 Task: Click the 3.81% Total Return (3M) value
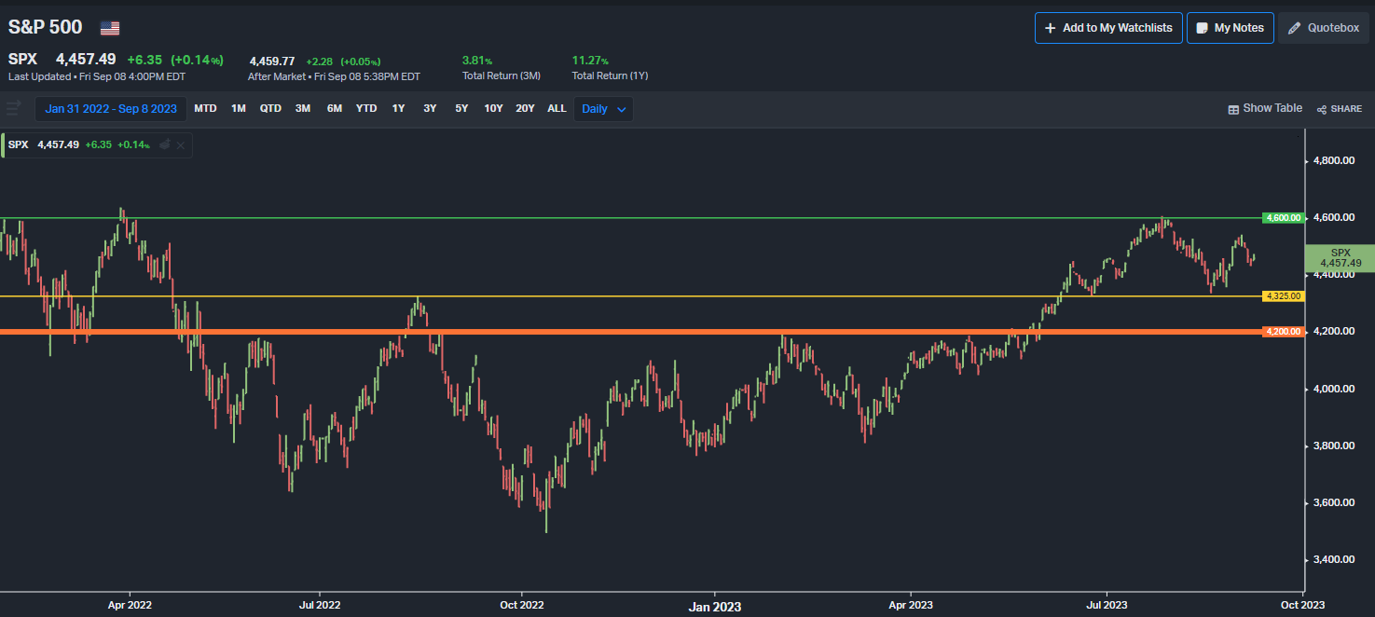[477, 61]
